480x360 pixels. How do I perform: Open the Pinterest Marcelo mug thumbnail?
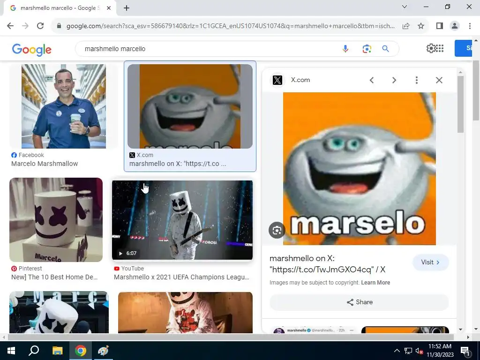point(56,220)
